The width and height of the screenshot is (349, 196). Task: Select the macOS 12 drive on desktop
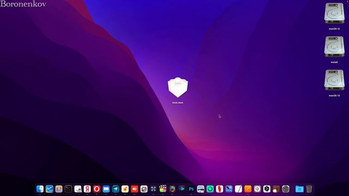pos(334,14)
